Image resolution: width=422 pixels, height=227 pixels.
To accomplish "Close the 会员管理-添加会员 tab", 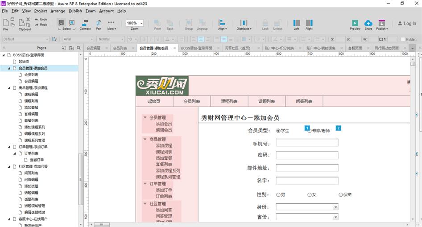I will (174, 48).
